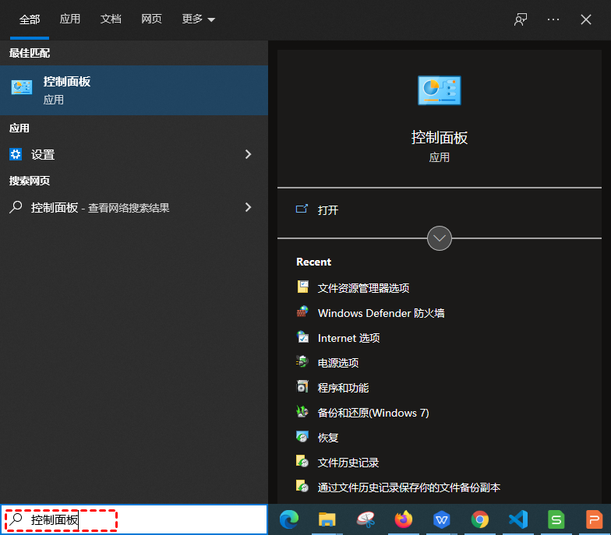The image size is (611, 535).
Task: Click the web search magnifier icon
Action: pos(16,207)
